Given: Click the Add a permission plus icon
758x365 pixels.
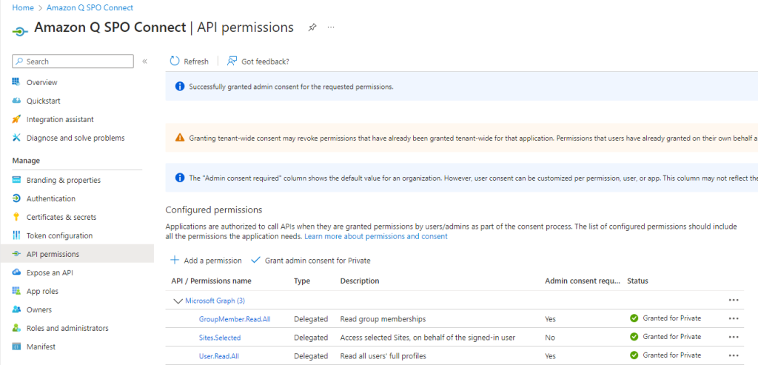Looking at the screenshot, I should 175,261.
